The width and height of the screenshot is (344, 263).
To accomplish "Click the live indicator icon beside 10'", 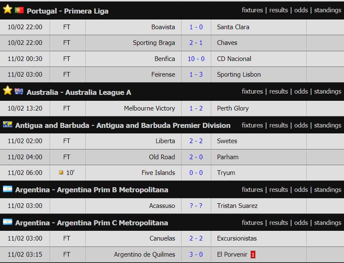I will pyautogui.click(x=61, y=172).
